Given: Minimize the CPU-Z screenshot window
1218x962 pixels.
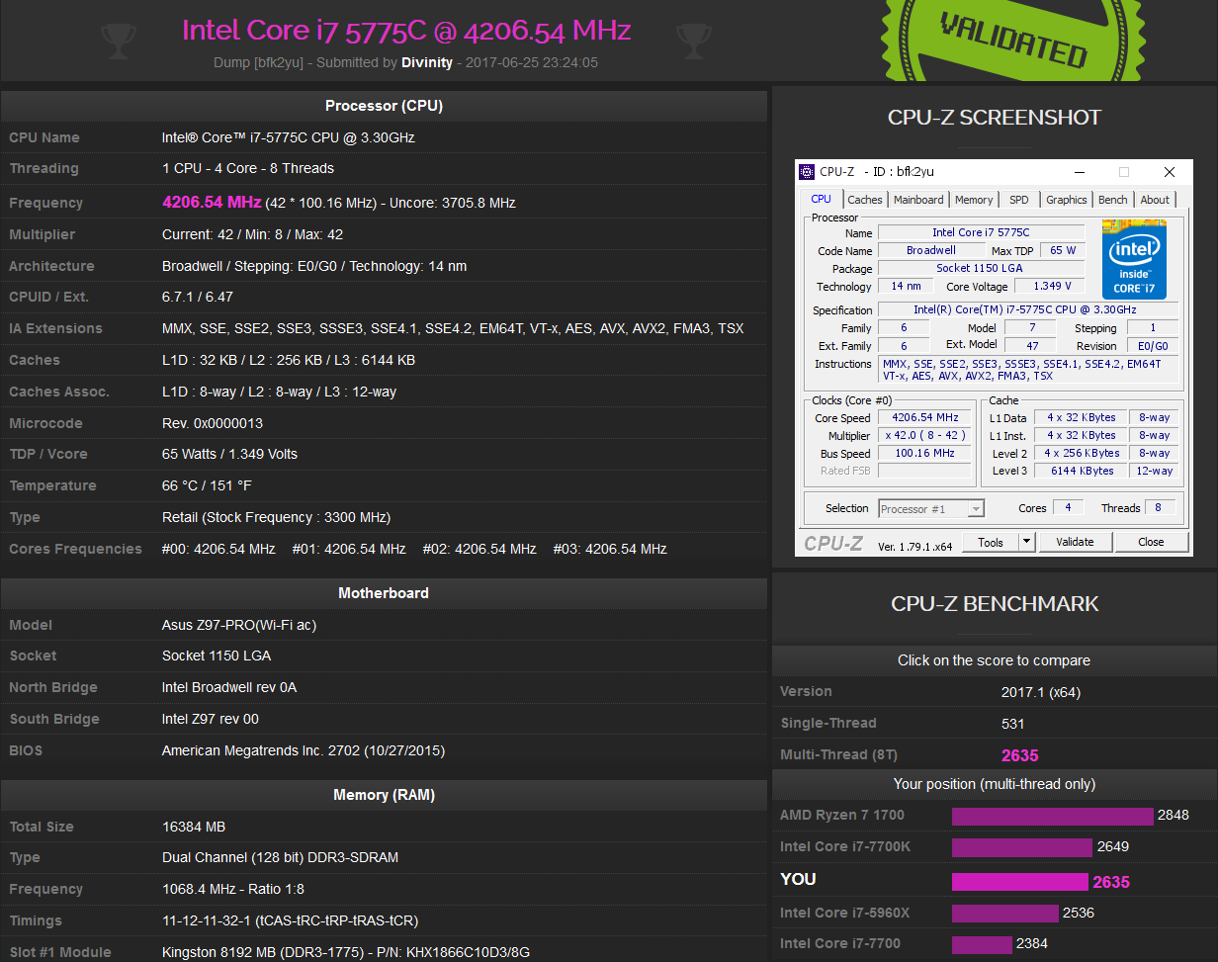Looking at the screenshot, I should (x=1079, y=172).
